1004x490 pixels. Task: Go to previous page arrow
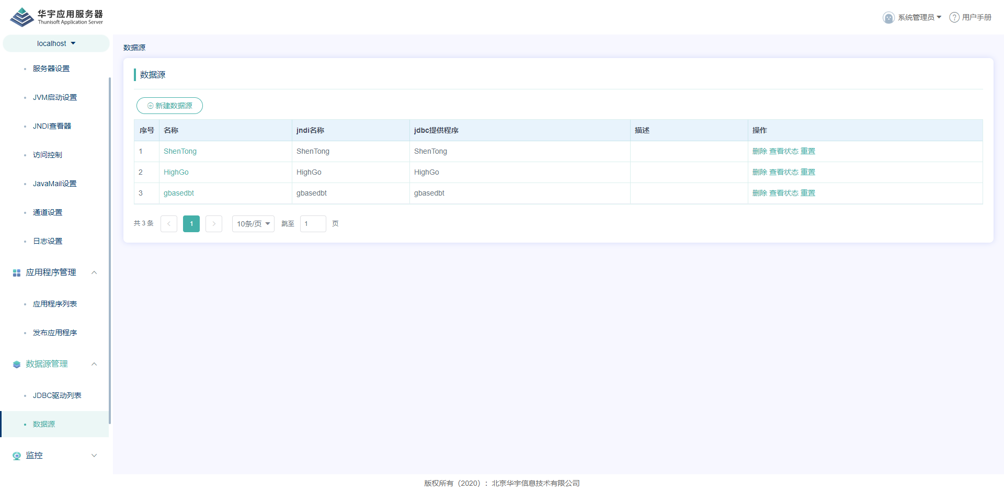[x=169, y=224]
